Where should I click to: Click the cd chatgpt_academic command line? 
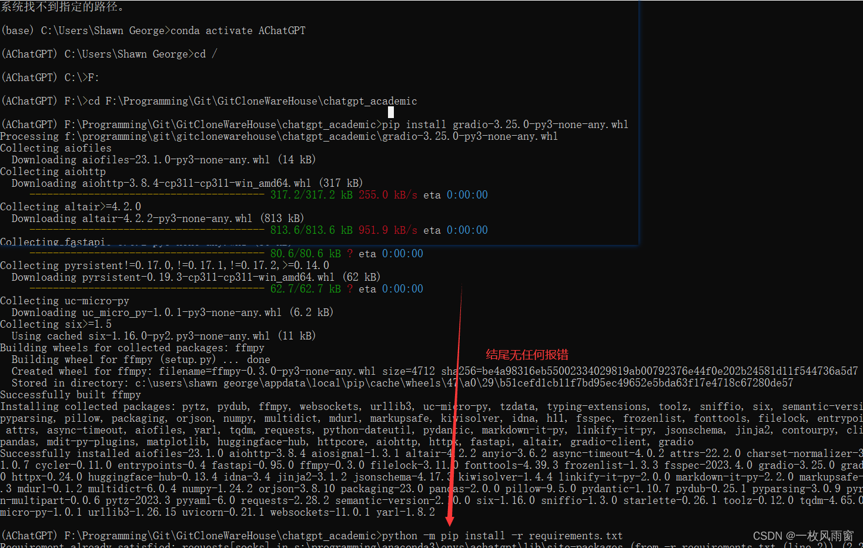click(209, 101)
